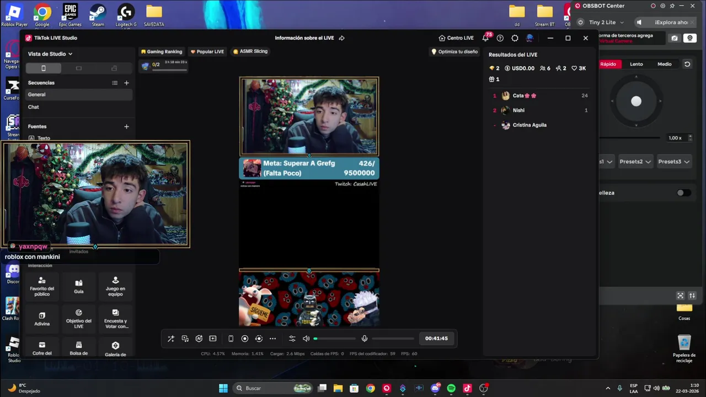The width and height of the screenshot is (706, 397).
Task: Open the audio mixer settings icon
Action: pos(292,339)
